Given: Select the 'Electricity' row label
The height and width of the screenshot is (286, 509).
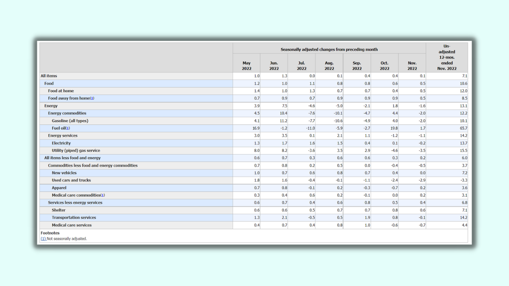Looking at the screenshot, I should pos(61,143).
